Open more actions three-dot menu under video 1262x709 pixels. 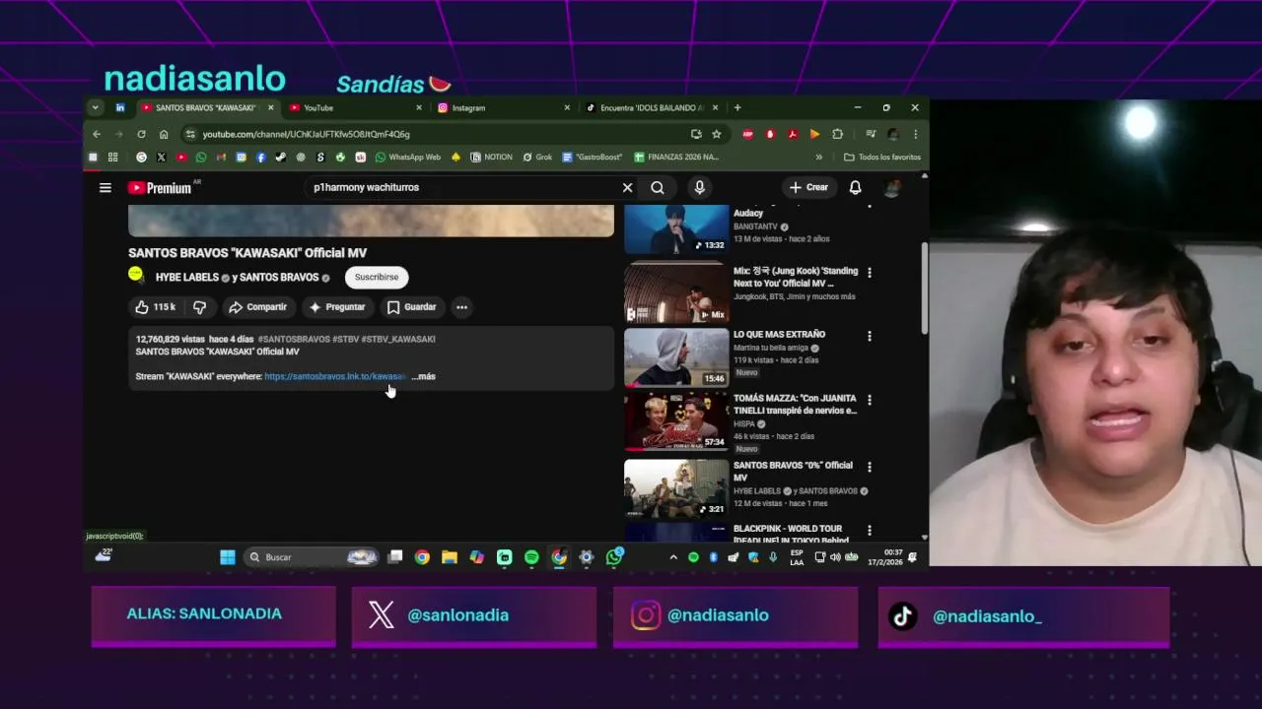461,307
